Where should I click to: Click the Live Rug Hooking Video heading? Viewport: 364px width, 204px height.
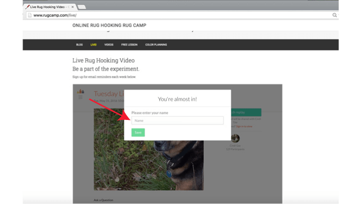coord(104,60)
